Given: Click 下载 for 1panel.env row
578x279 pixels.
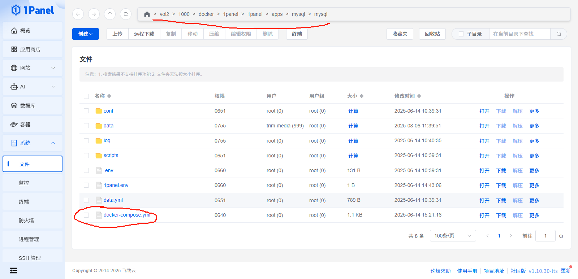Looking at the screenshot, I should [x=501, y=186].
